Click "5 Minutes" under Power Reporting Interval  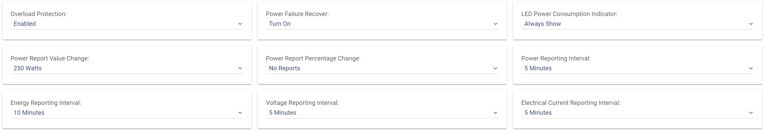click(x=538, y=68)
